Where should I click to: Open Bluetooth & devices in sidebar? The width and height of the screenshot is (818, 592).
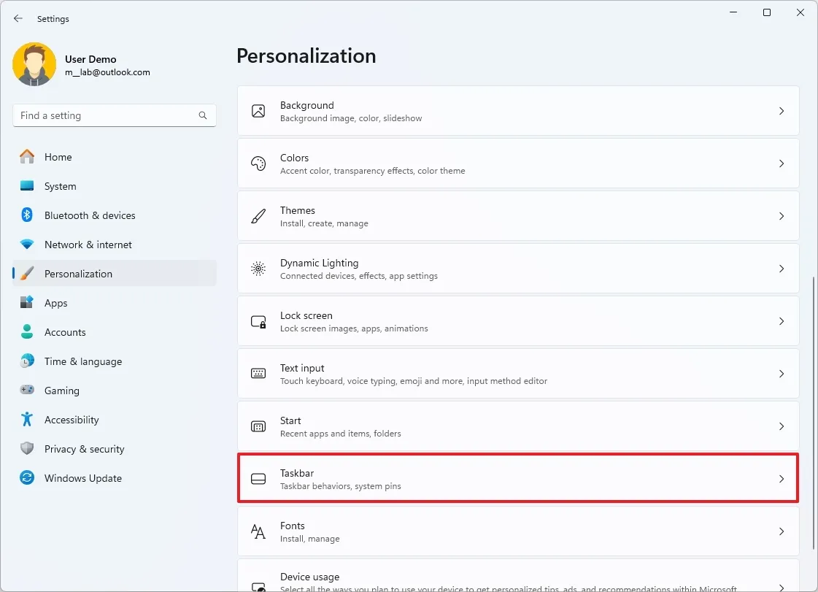[x=90, y=215]
